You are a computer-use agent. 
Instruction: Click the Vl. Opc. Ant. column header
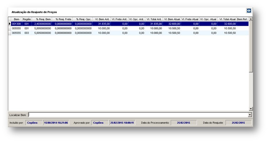pos(137,19)
